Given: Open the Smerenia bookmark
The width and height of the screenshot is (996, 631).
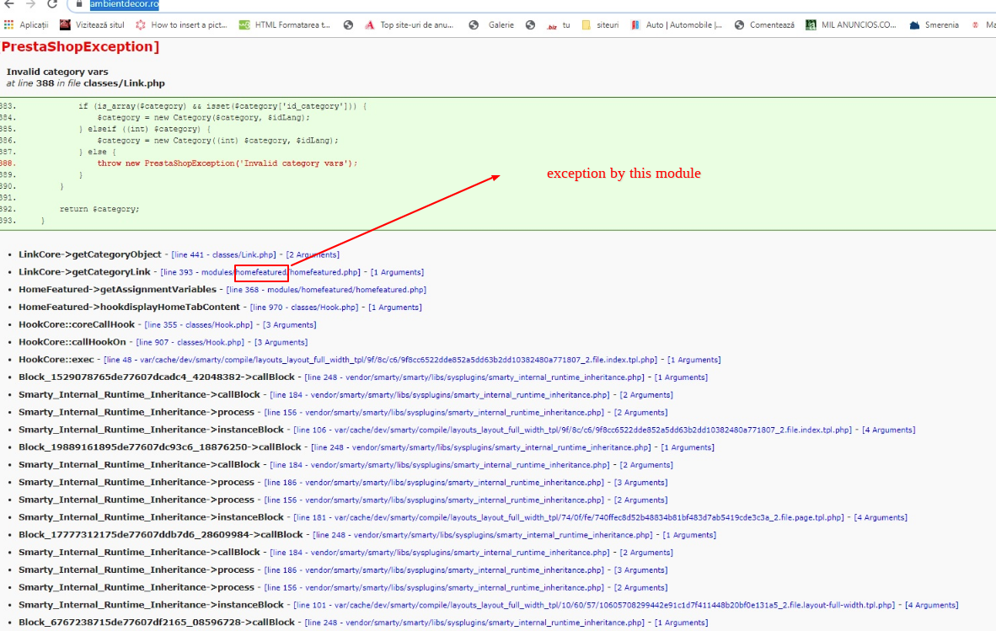Looking at the screenshot, I should (934, 24).
